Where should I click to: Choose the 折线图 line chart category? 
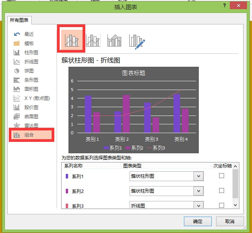(x=31, y=61)
